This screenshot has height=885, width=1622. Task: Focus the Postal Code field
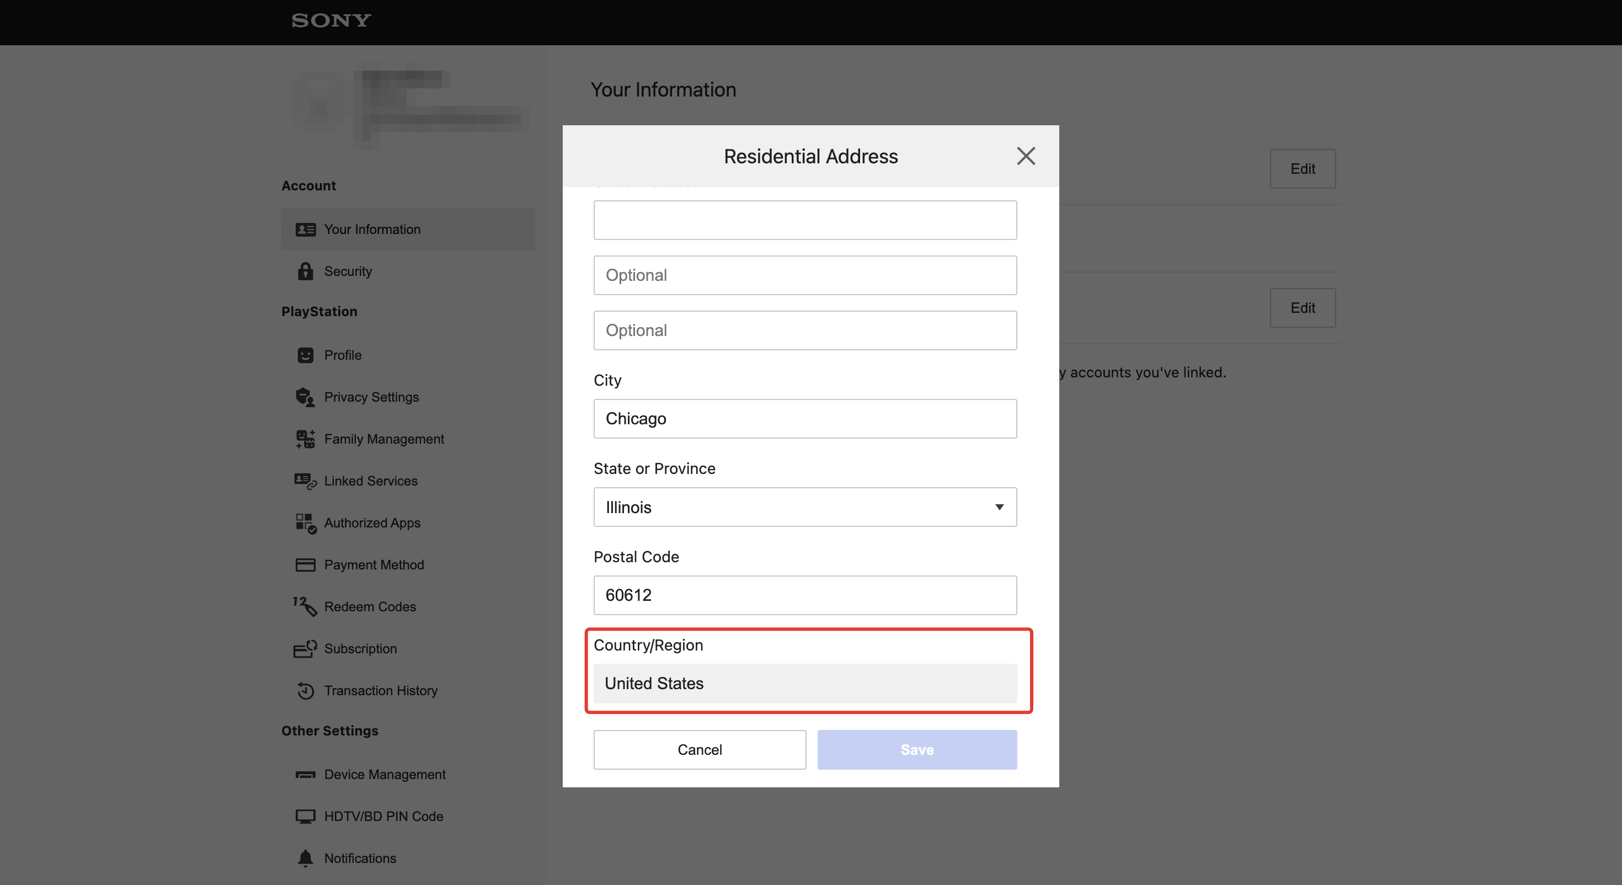coord(805,595)
